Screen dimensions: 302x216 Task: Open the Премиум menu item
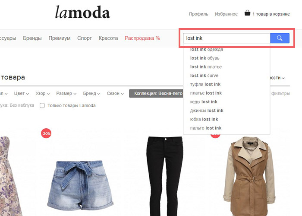click(x=60, y=38)
